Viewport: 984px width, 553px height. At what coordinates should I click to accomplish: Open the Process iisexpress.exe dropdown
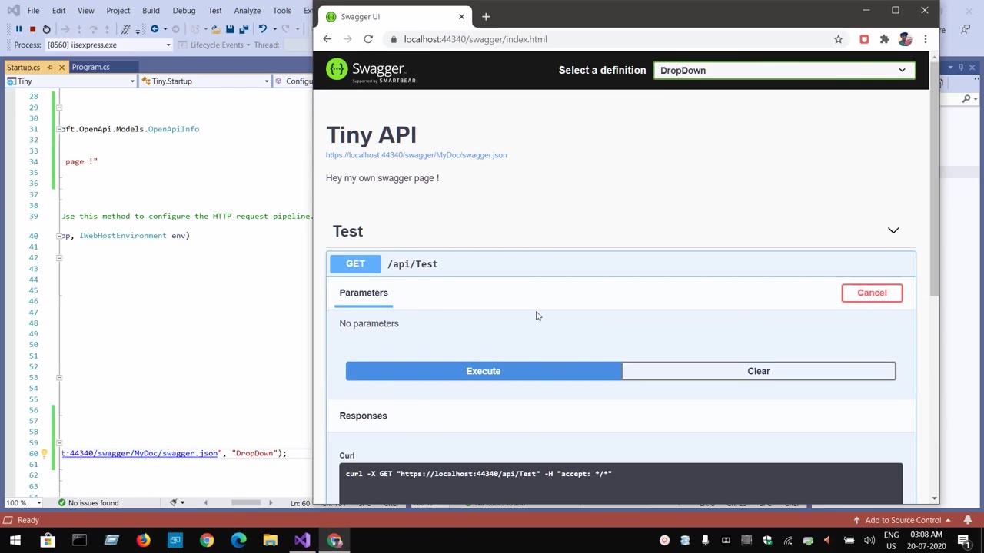(x=168, y=45)
